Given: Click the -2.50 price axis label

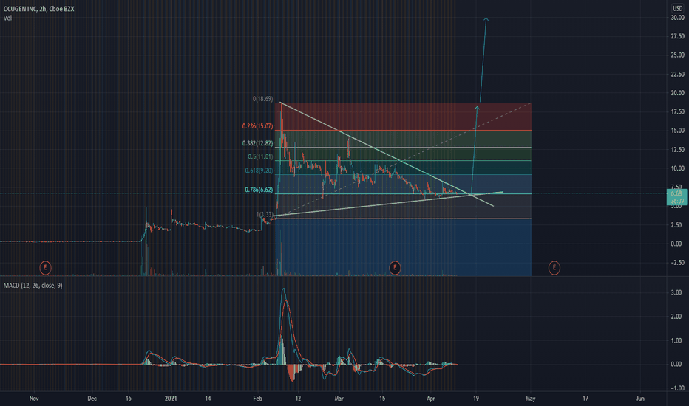Looking at the screenshot, I should coord(677,263).
